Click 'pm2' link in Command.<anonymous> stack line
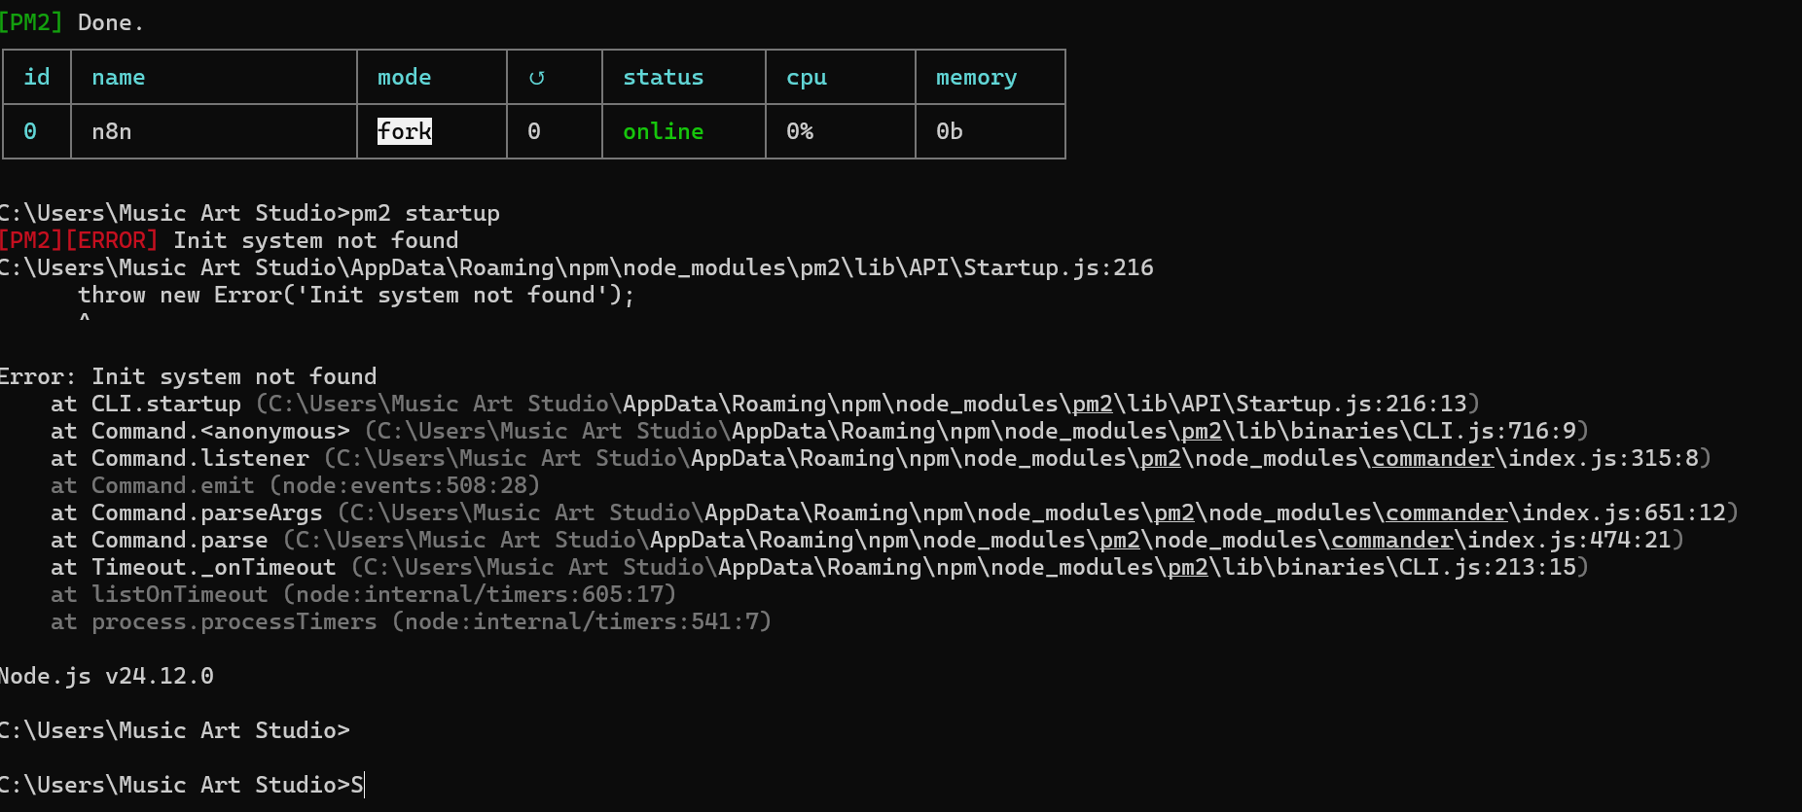 tap(1202, 431)
